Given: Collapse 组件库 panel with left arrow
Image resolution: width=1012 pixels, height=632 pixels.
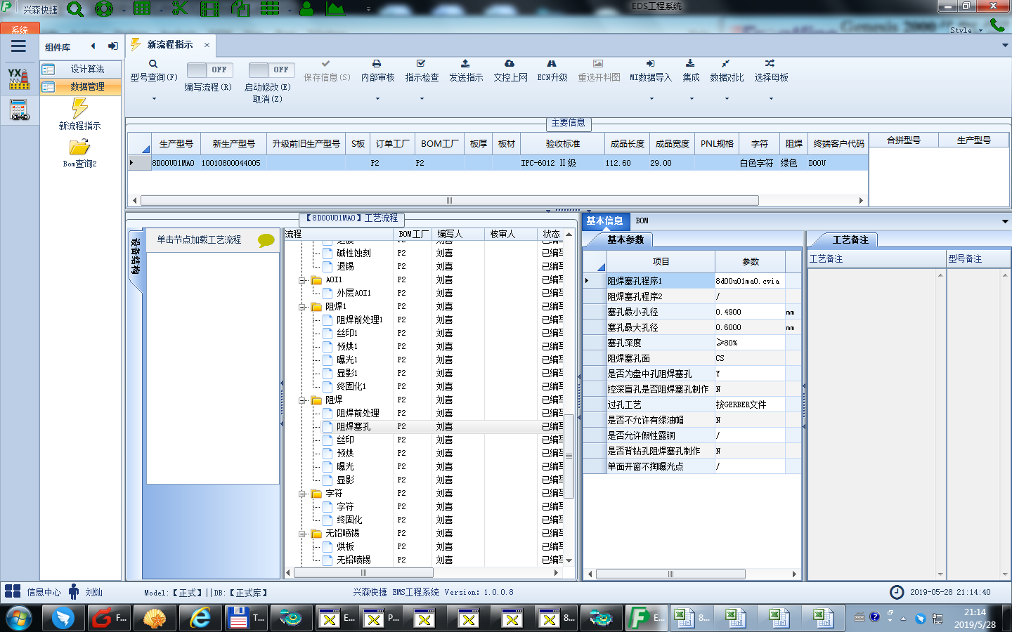Looking at the screenshot, I should [x=93, y=46].
